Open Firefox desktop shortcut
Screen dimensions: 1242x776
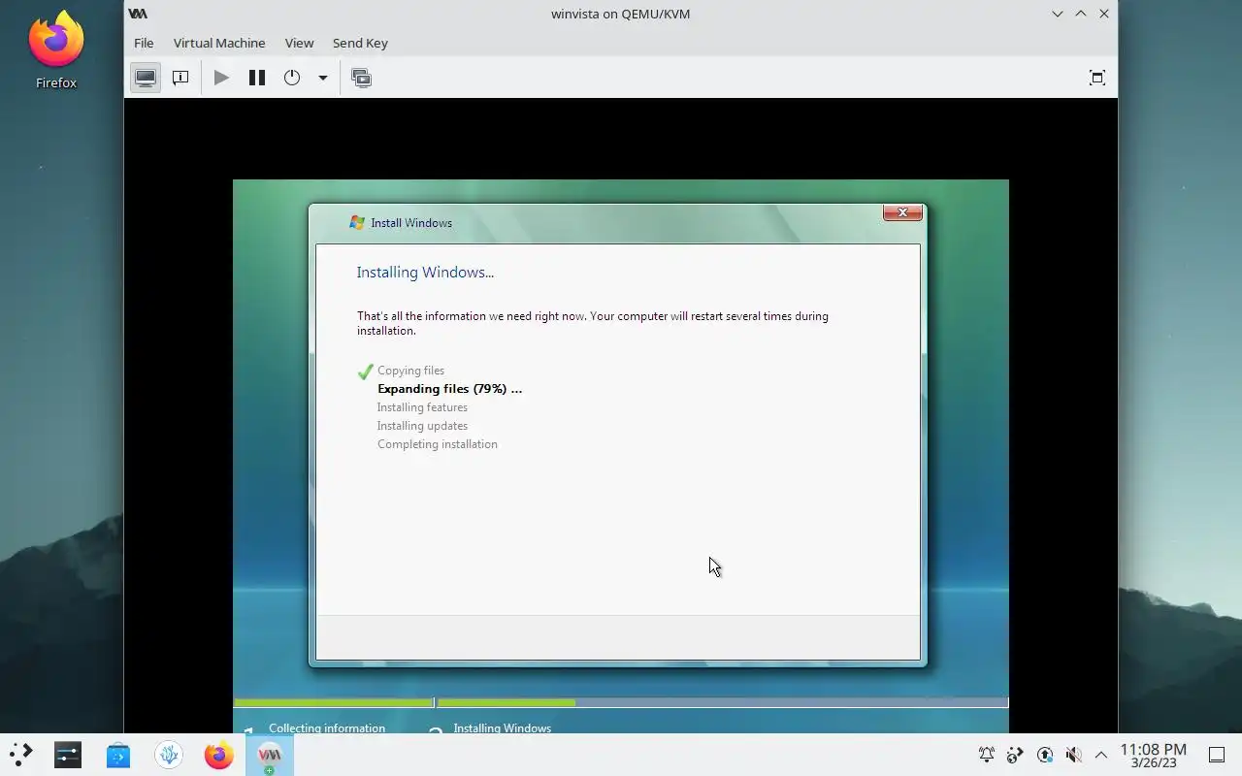pos(56,50)
